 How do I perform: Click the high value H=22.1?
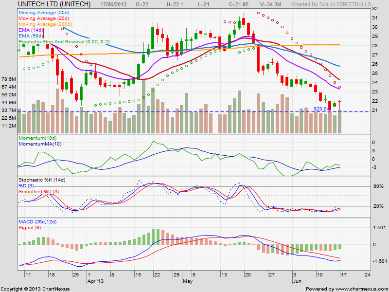point(175,4)
